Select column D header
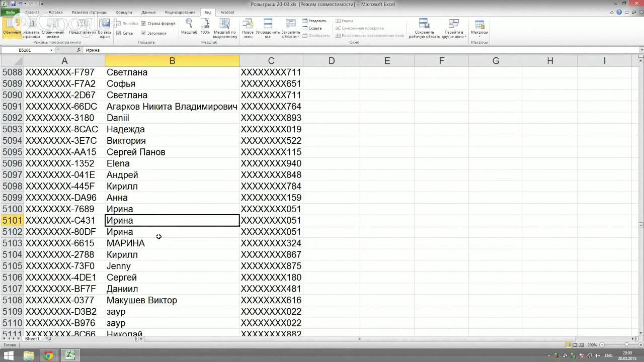 332,61
